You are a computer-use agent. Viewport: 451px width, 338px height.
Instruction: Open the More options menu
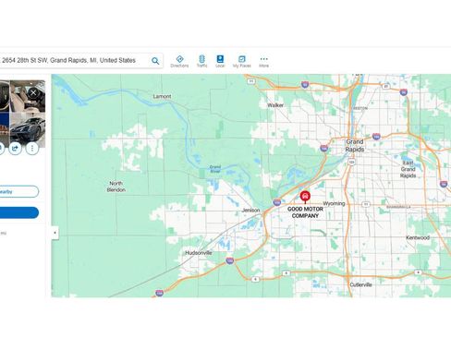[263, 61]
